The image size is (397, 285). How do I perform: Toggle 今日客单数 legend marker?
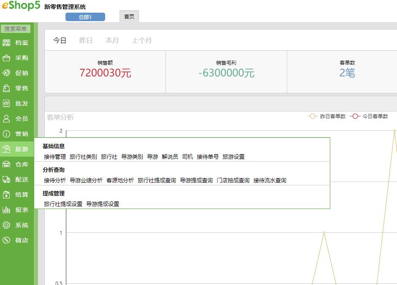click(355, 116)
